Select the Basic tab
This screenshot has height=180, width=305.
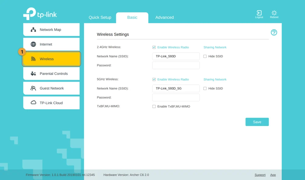point(132,17)
